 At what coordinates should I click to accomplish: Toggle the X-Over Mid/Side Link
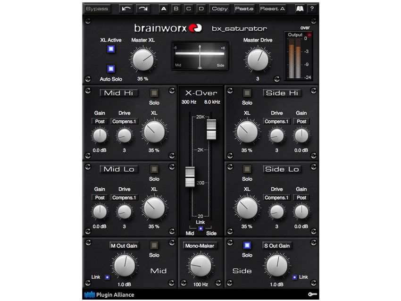point(201,228)
